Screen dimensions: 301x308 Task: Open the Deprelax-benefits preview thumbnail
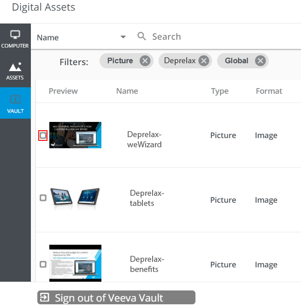(75, 263)
